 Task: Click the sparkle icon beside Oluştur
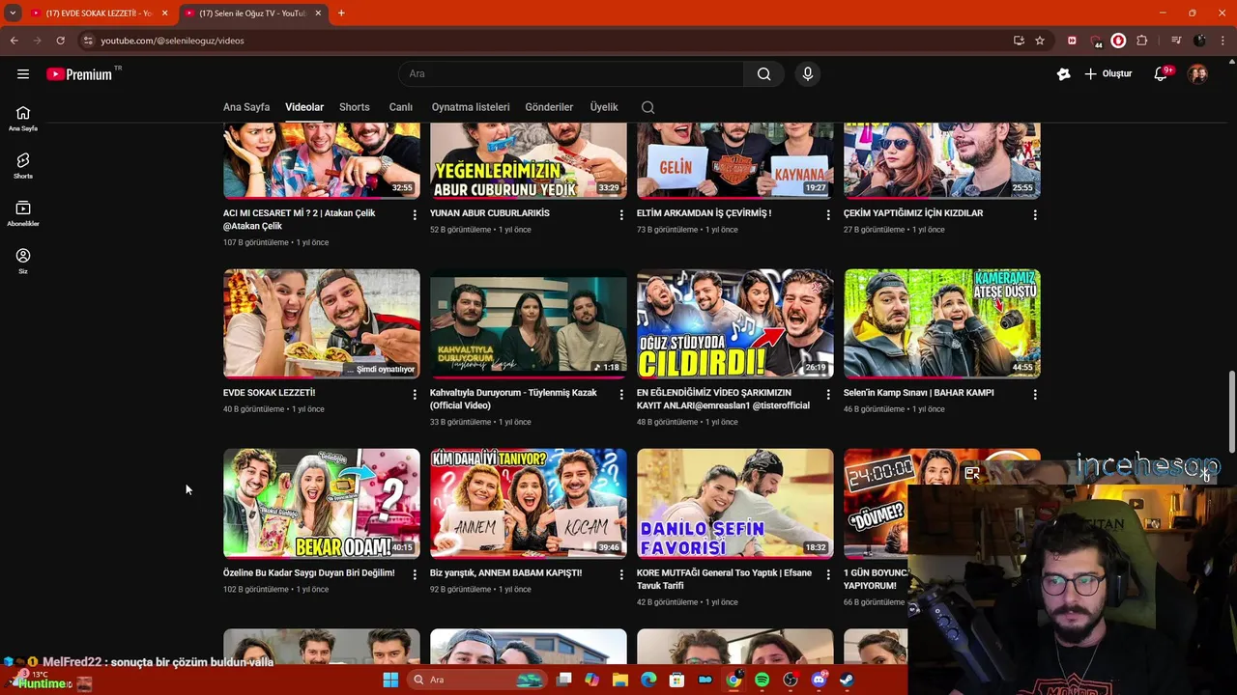pos(1064,74)
